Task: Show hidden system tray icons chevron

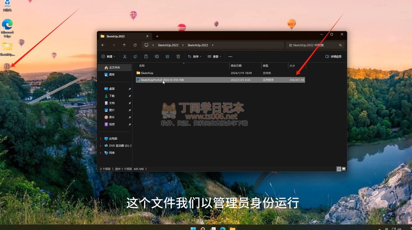Action: pyautogui.click(x=380, y=229)
